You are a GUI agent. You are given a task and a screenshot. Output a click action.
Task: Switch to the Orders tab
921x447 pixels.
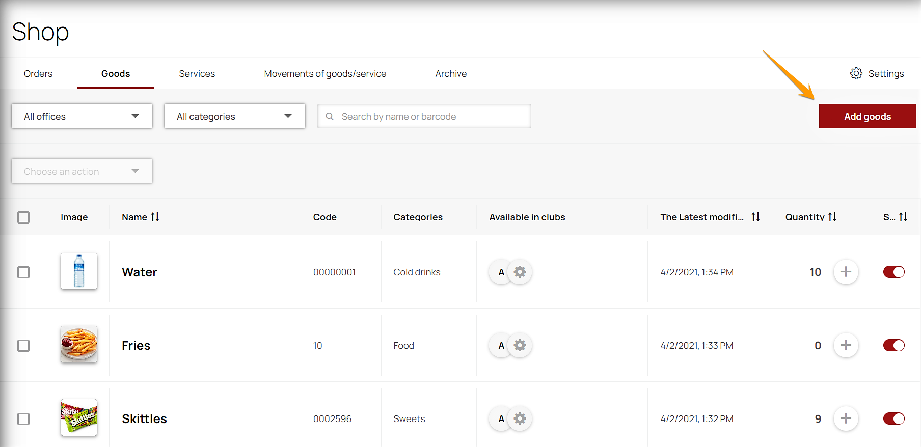[x=38, y=74]
